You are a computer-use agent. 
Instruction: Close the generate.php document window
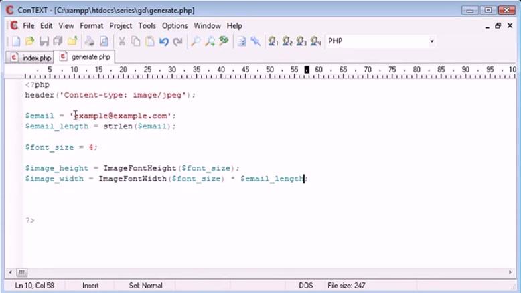click(x=510, y=25)
